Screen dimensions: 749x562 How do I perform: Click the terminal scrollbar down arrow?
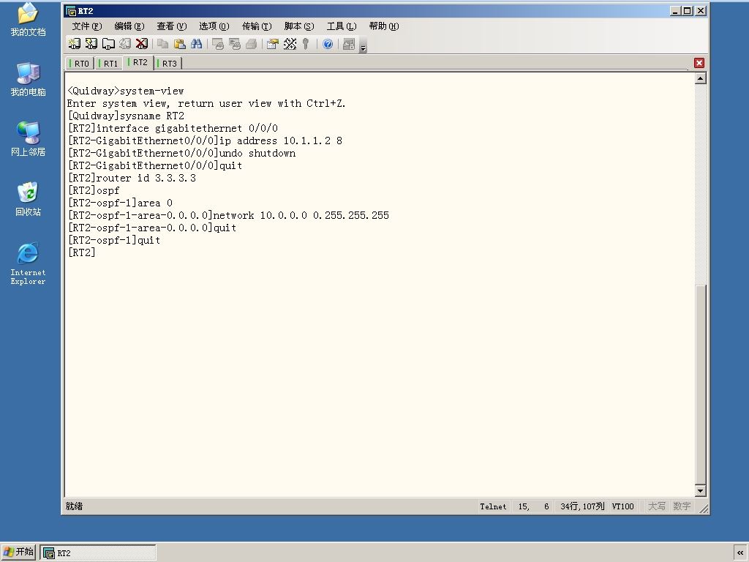click(x=700, y=490)
